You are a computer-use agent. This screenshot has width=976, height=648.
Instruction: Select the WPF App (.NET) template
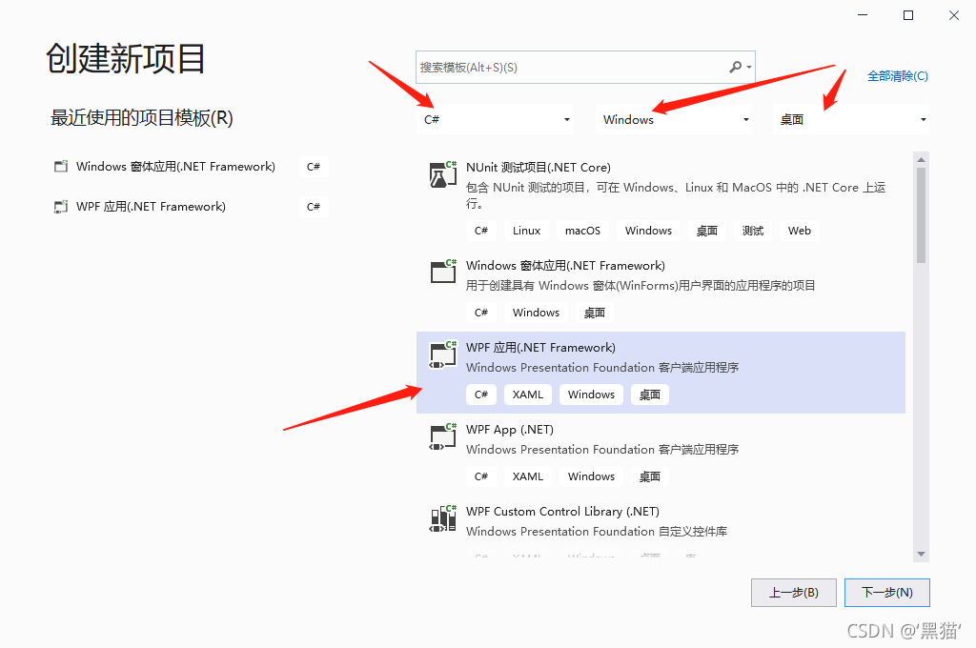coord(661,455)
